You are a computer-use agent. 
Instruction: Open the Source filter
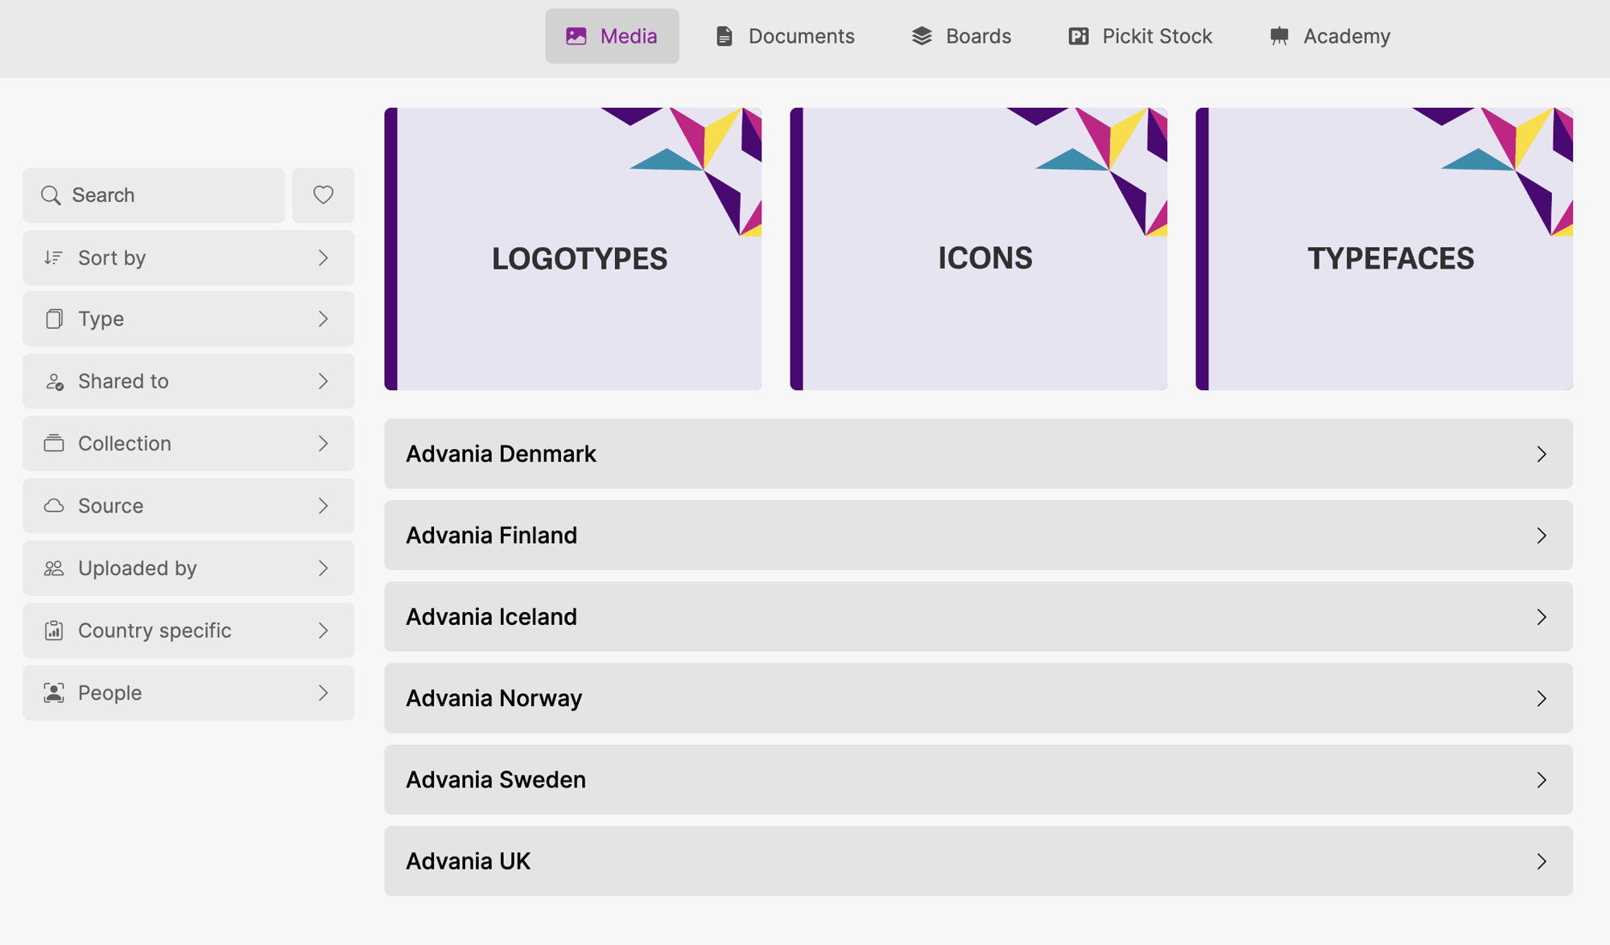[188, 506]
